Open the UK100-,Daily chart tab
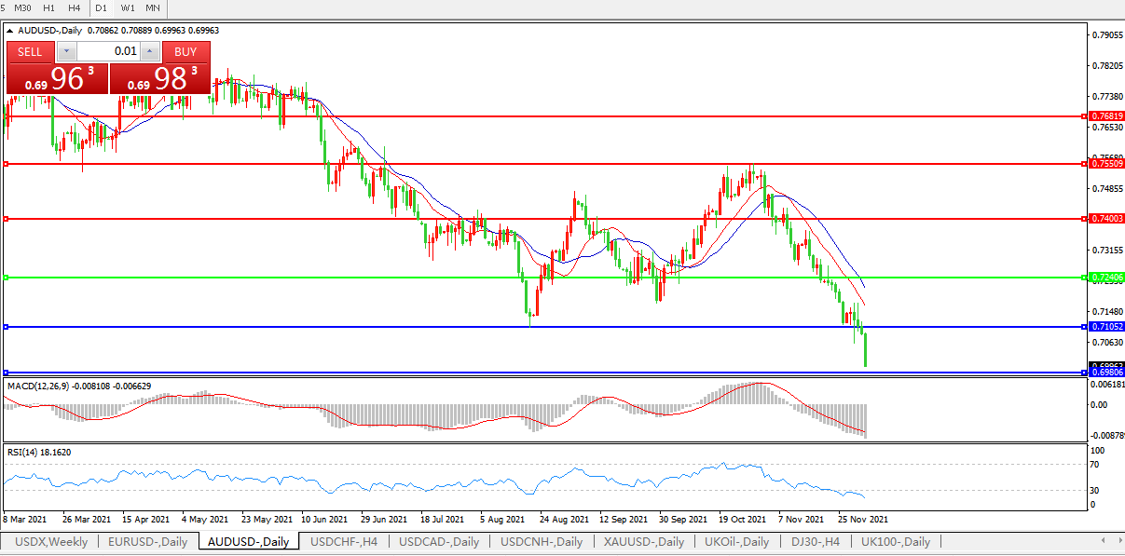This screenshot has height=556, width=1125. pos(895,541)
